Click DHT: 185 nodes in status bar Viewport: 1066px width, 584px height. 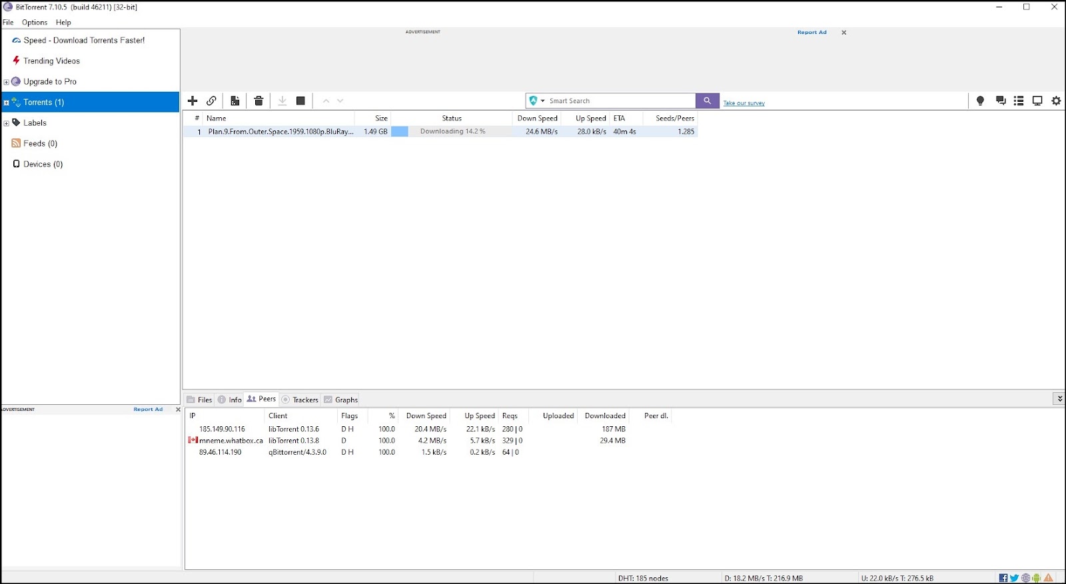point(643,578)
